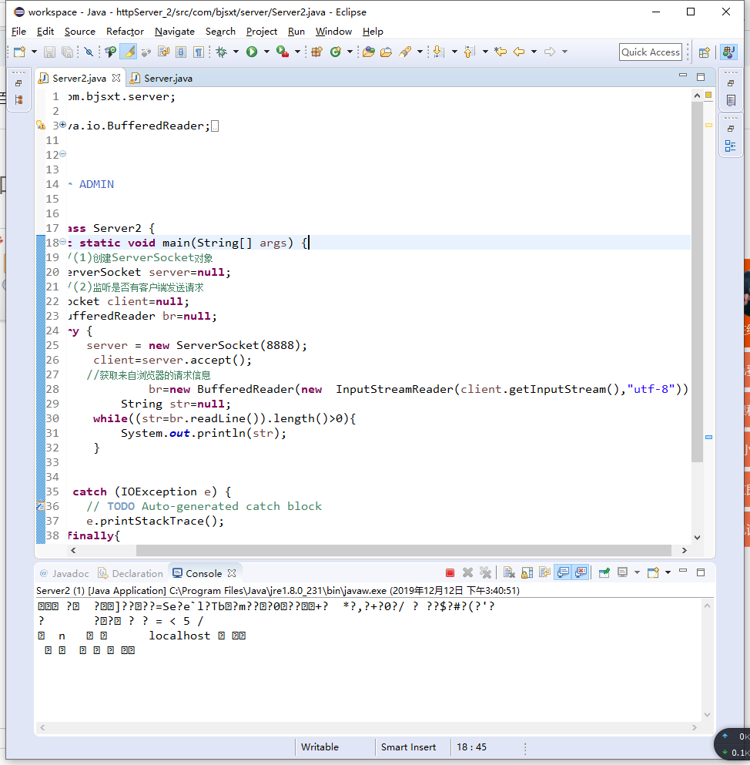Click the Clear Console icon
Screen dimensions: 750x765
point(509,572)
